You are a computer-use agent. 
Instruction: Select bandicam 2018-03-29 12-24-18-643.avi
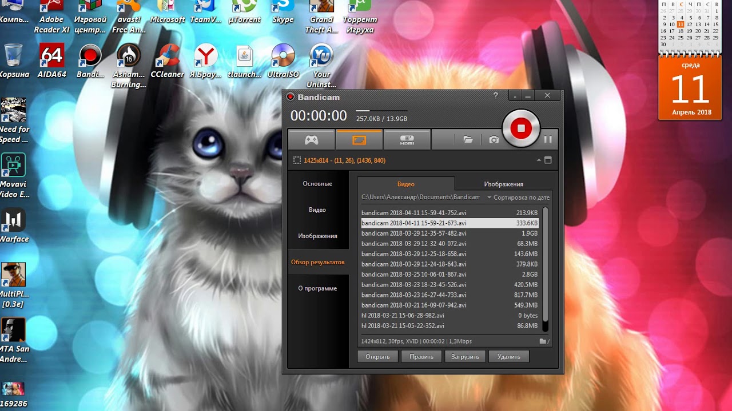pyautogui.click(x=449, y=264)
